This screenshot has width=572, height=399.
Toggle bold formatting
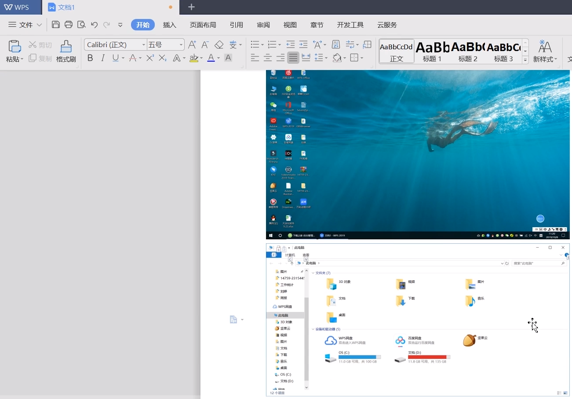(90, 58)
